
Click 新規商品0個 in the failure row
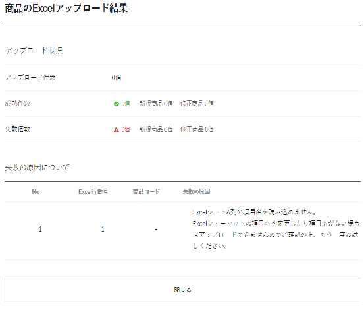(x=156, y=129)
